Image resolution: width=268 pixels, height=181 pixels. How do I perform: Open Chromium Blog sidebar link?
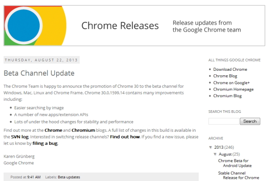point(228,96)
